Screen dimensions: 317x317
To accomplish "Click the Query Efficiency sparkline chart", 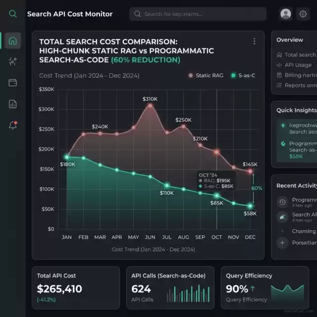I will coord(287,294).
